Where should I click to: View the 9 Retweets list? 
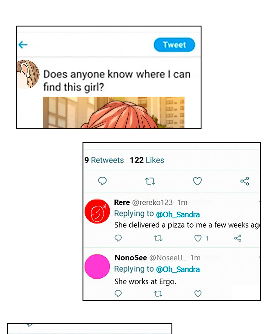click(x=104, y=160)
